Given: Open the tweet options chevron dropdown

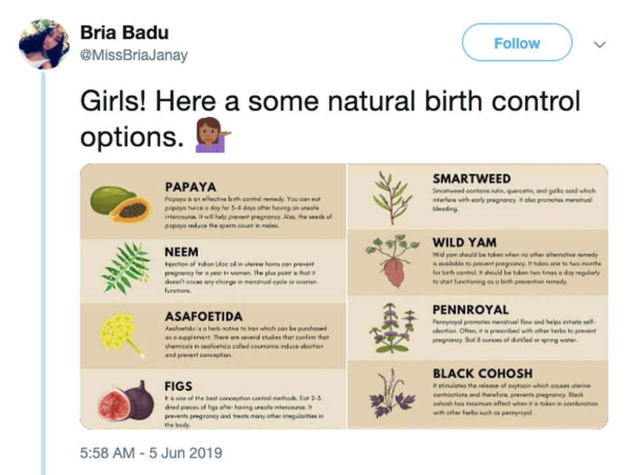Looking at the screenshot, I should click(598, 45).
